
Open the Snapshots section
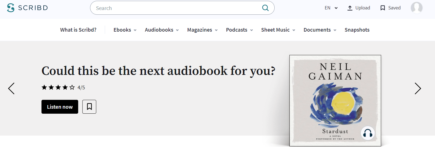pos(357,30)
